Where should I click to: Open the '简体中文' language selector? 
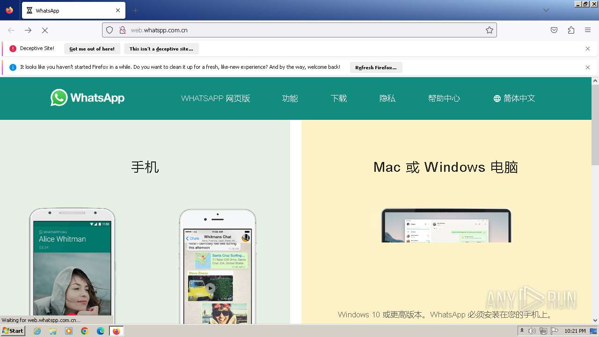[514, 98]
